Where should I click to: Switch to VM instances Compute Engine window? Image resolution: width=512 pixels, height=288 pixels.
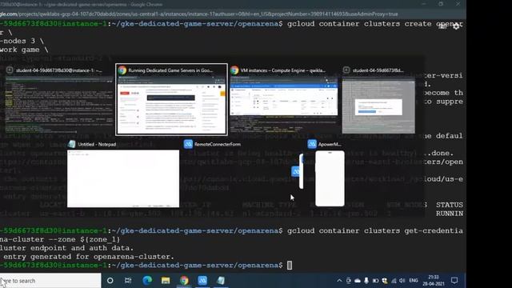[x=283, y=99]
